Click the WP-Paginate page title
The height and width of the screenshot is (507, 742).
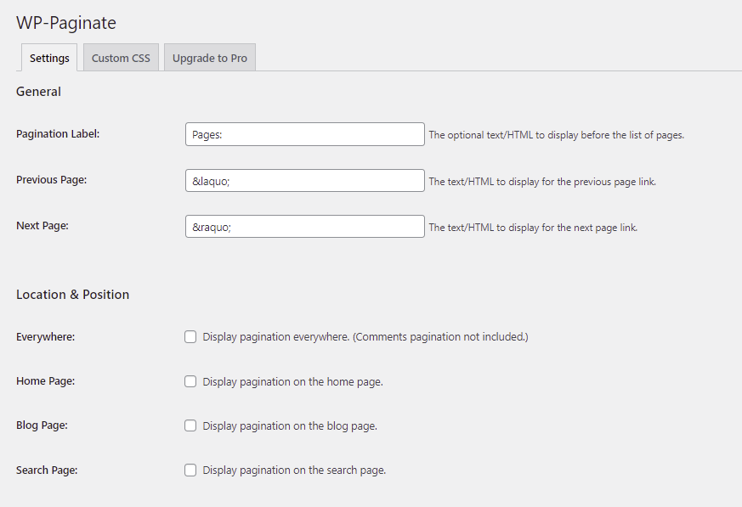tap(65, 23)
